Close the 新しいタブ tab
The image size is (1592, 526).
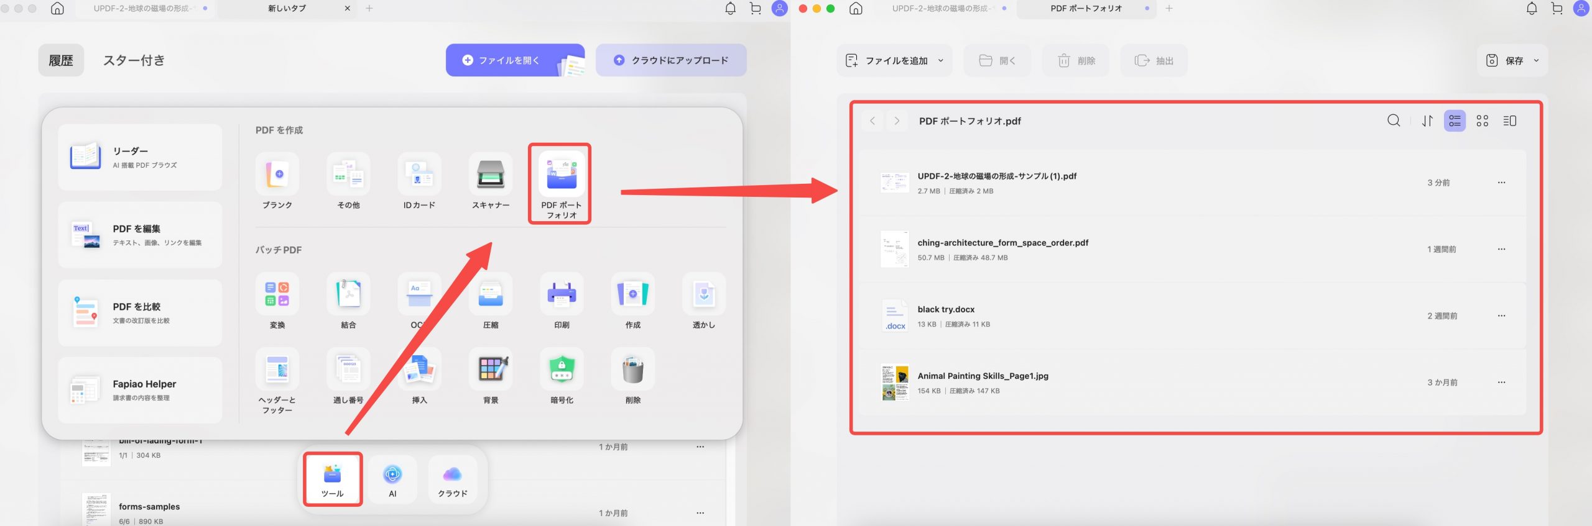click(347, 9)
